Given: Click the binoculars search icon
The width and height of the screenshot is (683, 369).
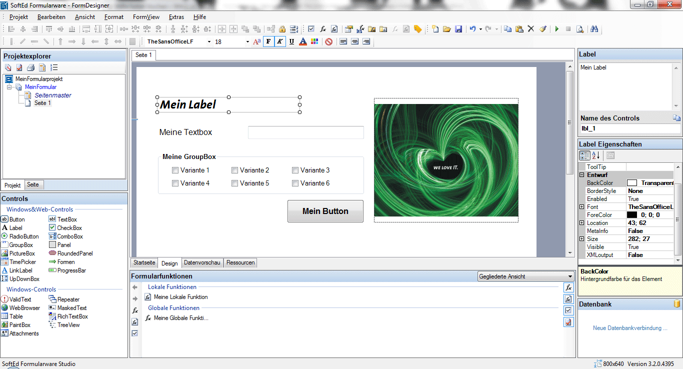Looking at the screenshot, I should point(594,29).
